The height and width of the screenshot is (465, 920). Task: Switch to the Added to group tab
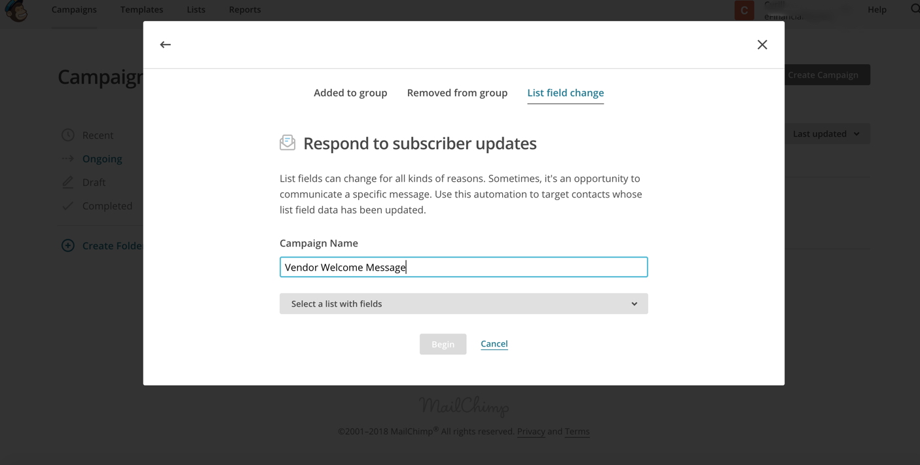pyautogui.click(x=350, y=93)
